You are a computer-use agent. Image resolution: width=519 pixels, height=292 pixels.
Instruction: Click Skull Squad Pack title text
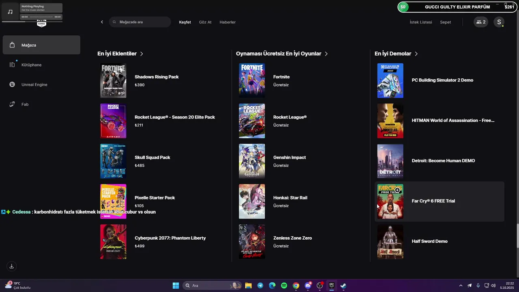coord(152,157)
